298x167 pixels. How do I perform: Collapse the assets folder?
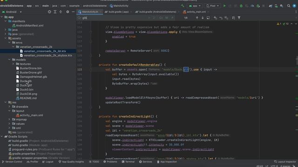click(x=6, y=38)
